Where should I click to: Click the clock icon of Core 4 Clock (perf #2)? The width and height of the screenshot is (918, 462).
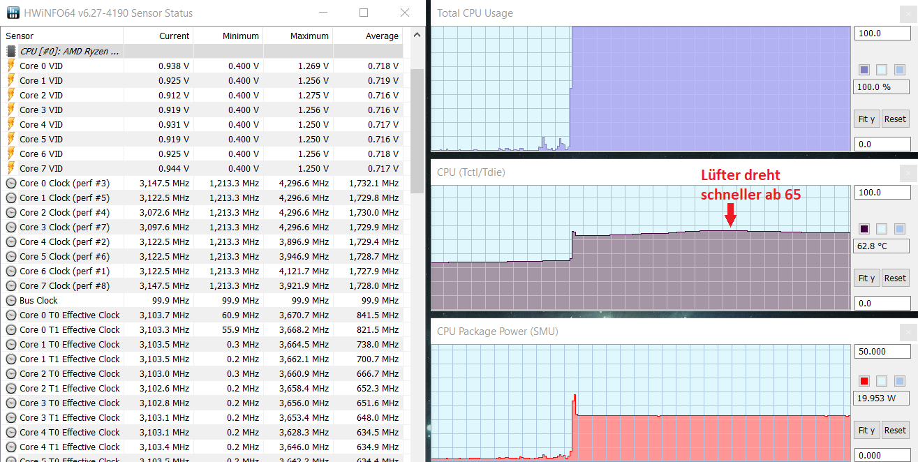tap(11, 241)
